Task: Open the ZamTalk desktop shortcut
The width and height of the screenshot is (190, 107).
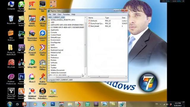Action: coord(21,63)
